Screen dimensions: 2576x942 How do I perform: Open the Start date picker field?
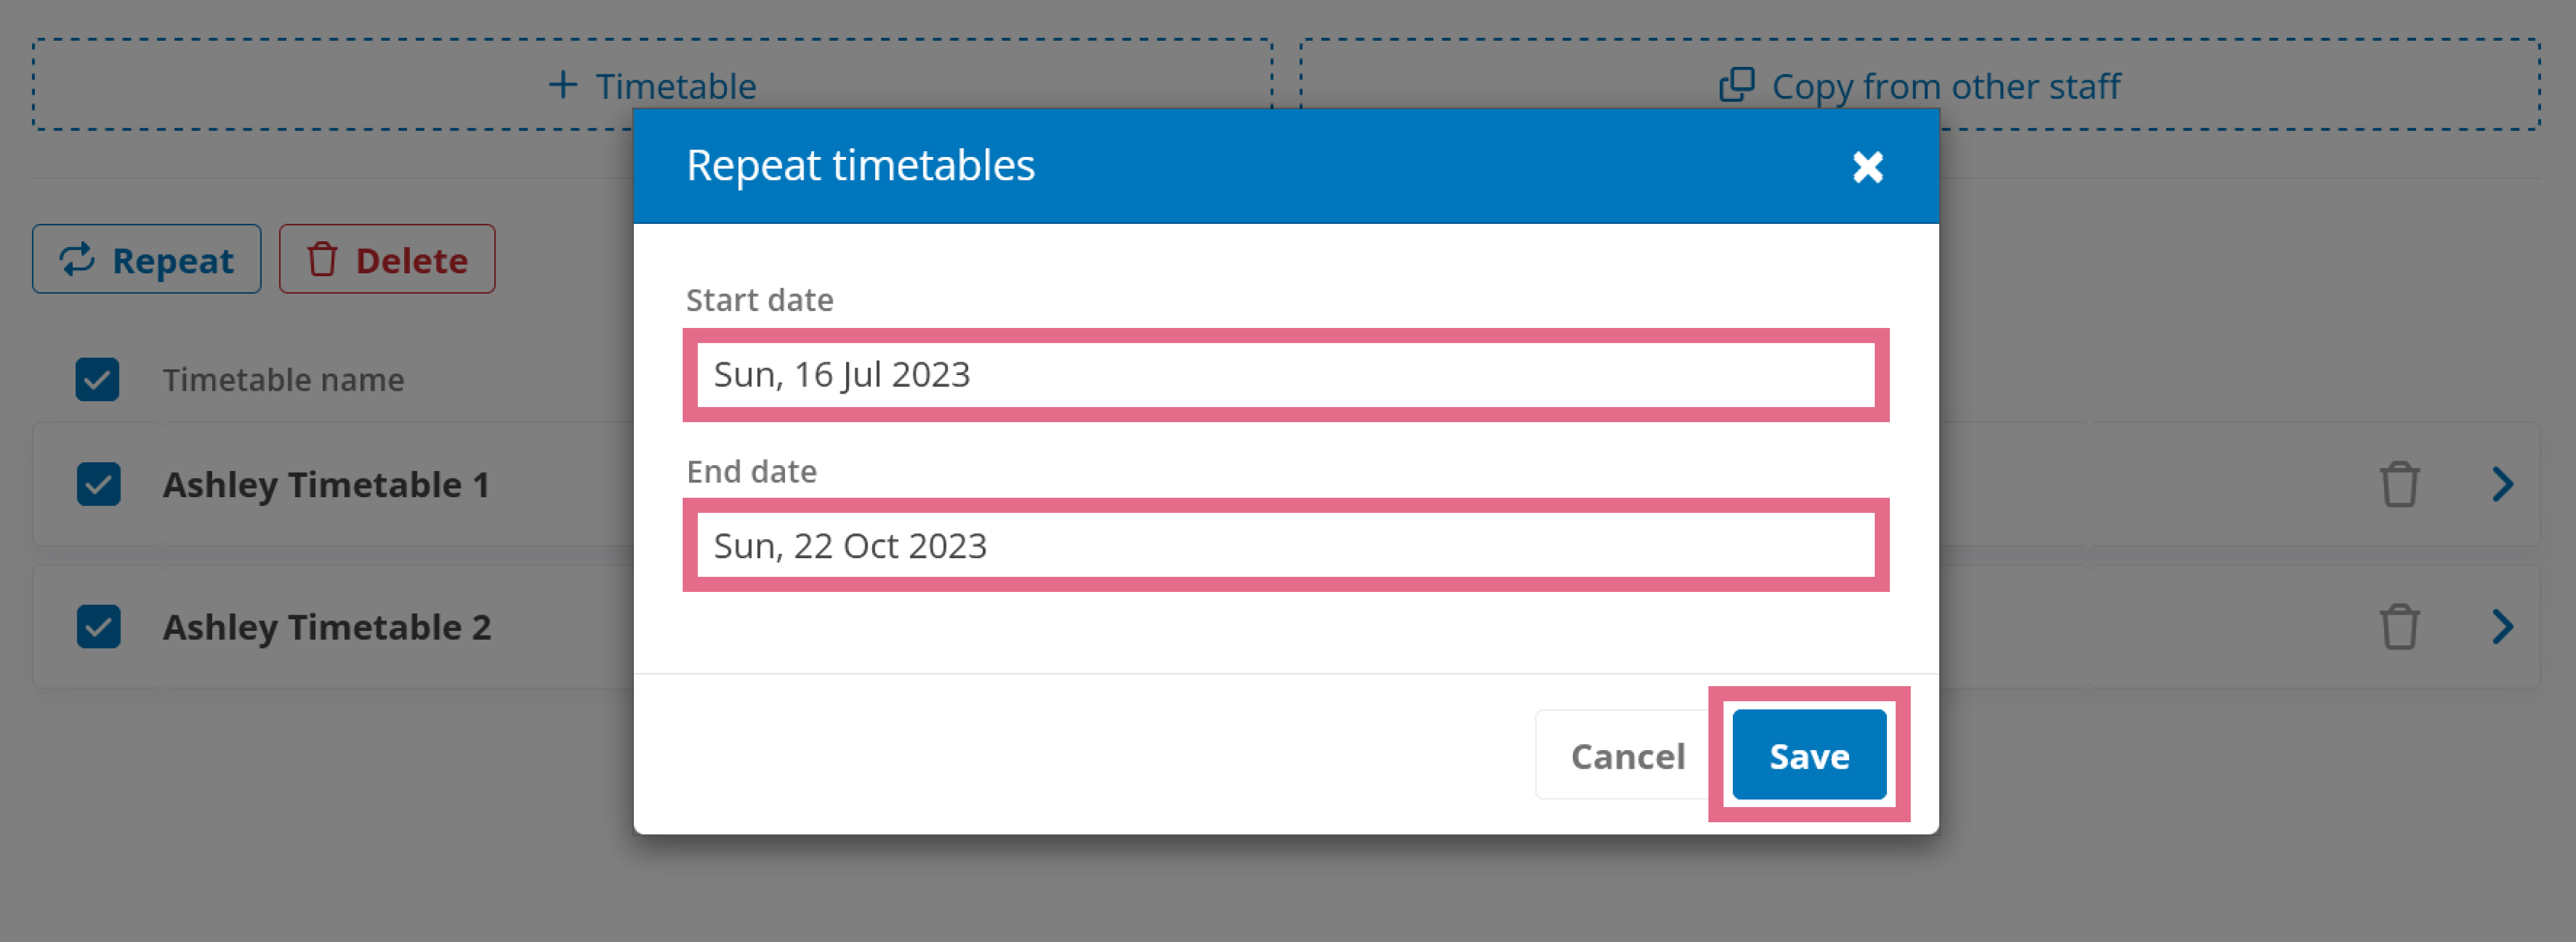point(1286,375)
